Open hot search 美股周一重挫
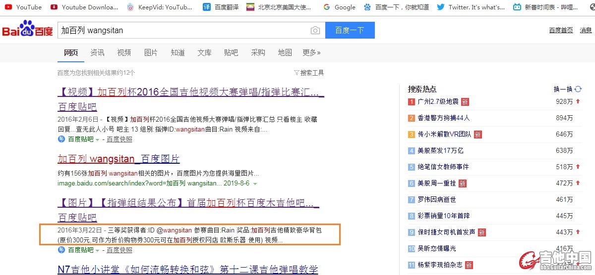 (x=436, y=183)
